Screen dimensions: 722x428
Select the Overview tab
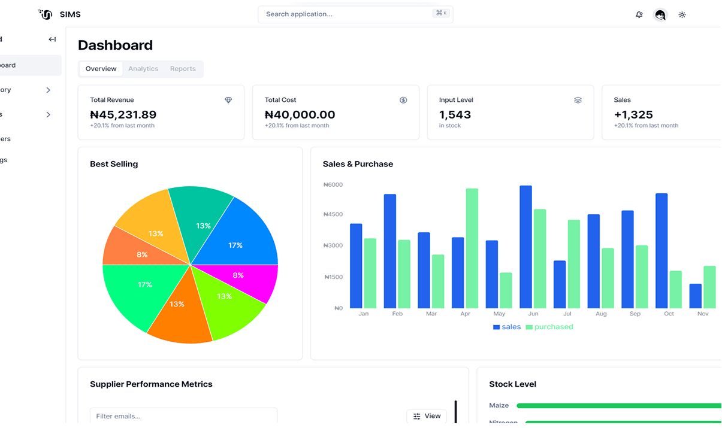point(101,69)
